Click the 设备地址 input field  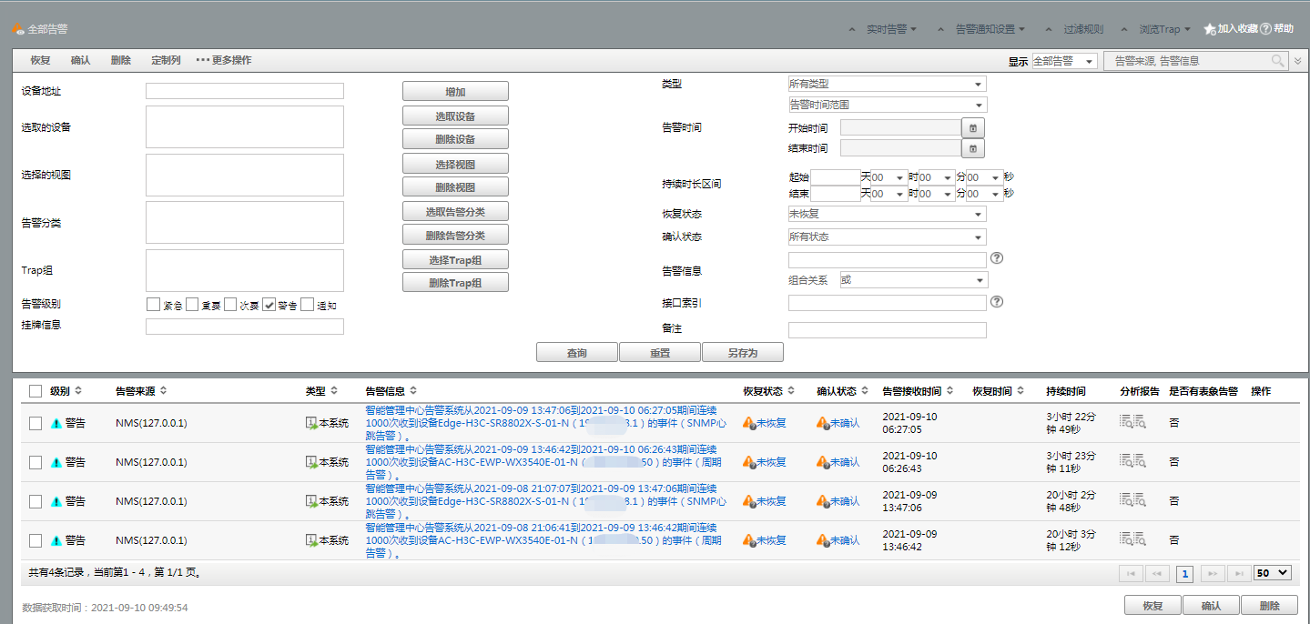(x=245, y=91)
